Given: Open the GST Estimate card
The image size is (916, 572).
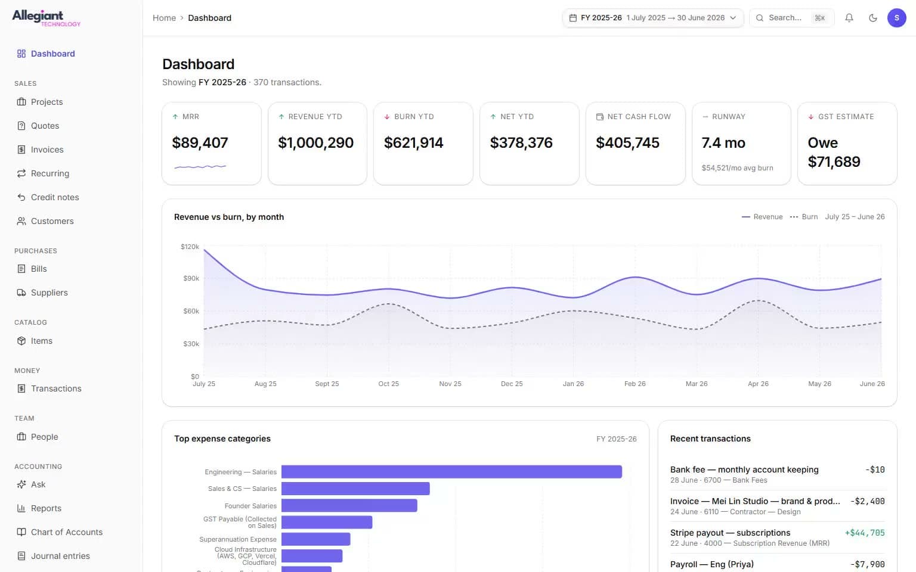Looking at the screenshot, I should coord(847,144).
